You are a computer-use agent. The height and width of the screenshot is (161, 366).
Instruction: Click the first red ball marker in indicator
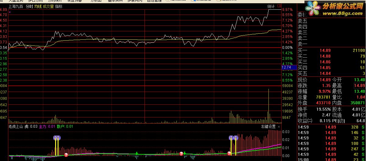66,155
